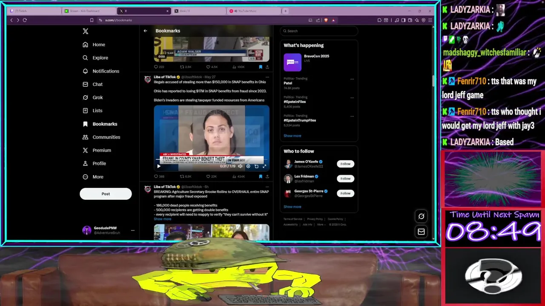
Task: Go back using Bookmarks header arrow
Action: [x=145, y=31]
